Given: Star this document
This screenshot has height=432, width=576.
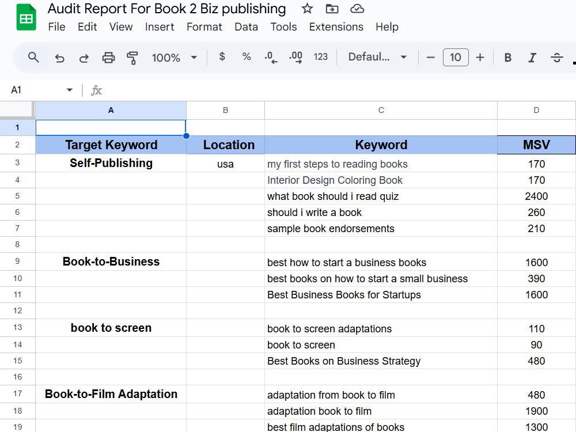Looking at the screenshot, I should (307, 9).
